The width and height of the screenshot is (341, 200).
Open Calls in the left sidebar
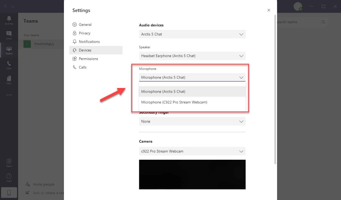point(9,65)
